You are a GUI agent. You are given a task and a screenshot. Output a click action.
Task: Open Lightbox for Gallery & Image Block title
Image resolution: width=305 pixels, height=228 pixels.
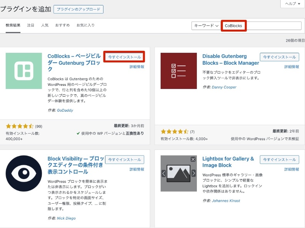tap(228, 162)
